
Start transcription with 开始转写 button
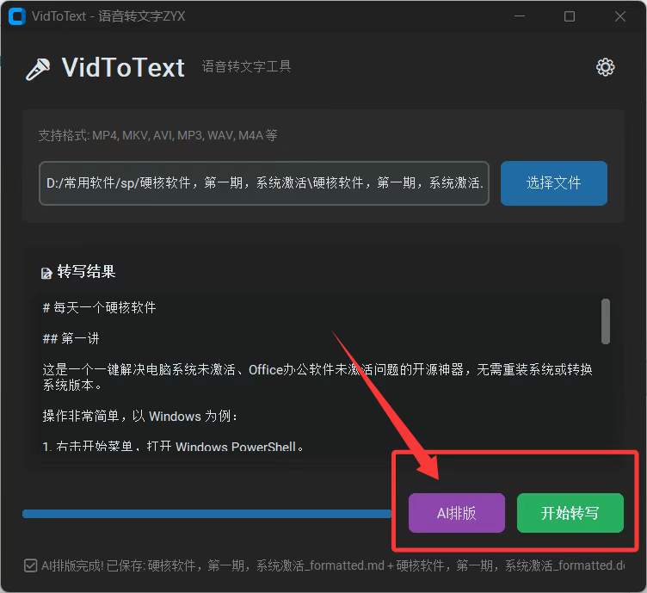click(x=570, y=513)
